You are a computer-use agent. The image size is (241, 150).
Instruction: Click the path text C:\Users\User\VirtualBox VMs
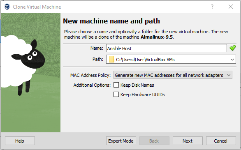[145, 60]
